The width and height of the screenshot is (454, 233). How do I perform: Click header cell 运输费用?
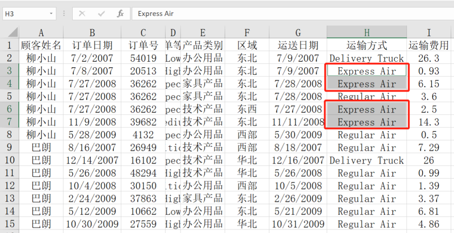tap(429, 45)
